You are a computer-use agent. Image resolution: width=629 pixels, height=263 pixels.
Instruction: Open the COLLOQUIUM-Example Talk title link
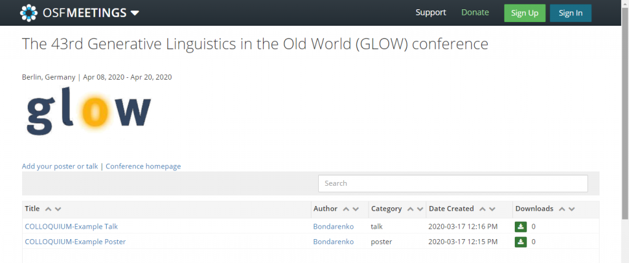tap(71, 227)
